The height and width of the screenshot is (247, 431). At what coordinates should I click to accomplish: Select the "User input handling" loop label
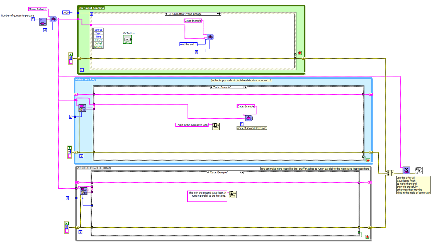pos(91,8)
